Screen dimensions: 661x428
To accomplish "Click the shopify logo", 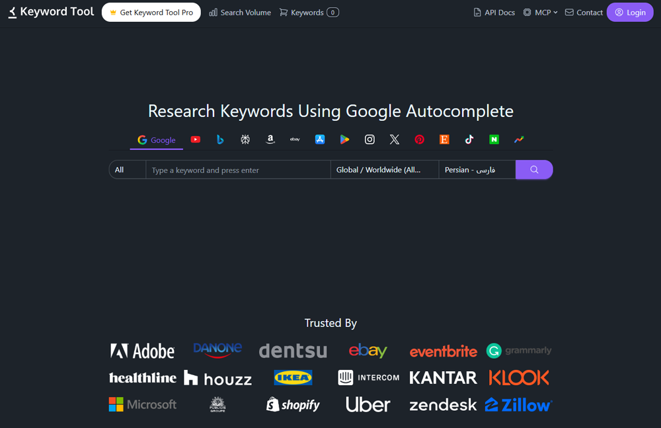I will point(293,404).
